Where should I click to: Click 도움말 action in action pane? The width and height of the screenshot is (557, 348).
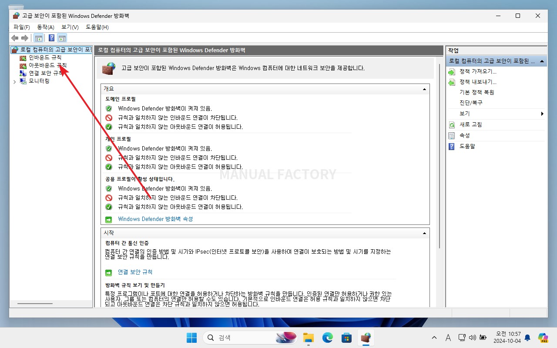tap(467, 146)
